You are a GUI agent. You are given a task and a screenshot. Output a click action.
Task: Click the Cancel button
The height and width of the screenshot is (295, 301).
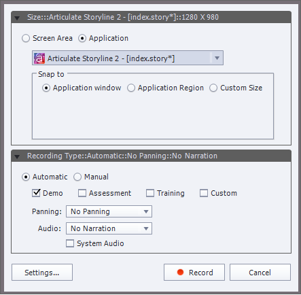coord(260,273)
